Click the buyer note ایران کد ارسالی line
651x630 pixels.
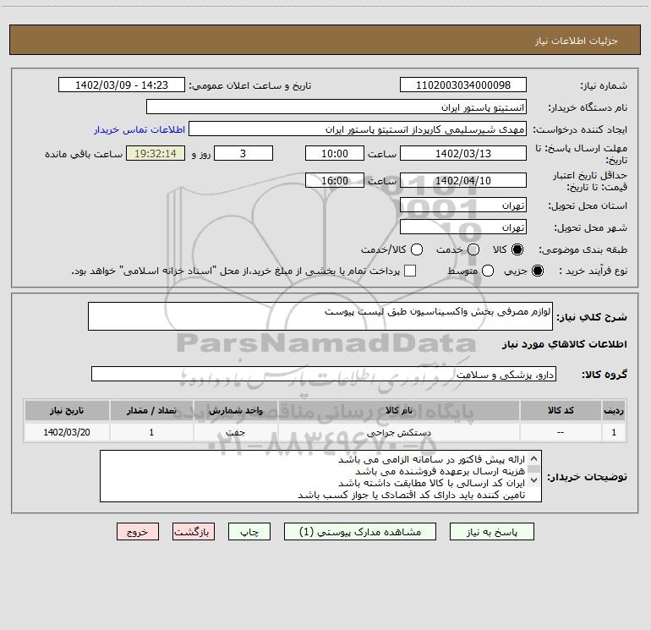pos(432,483)
